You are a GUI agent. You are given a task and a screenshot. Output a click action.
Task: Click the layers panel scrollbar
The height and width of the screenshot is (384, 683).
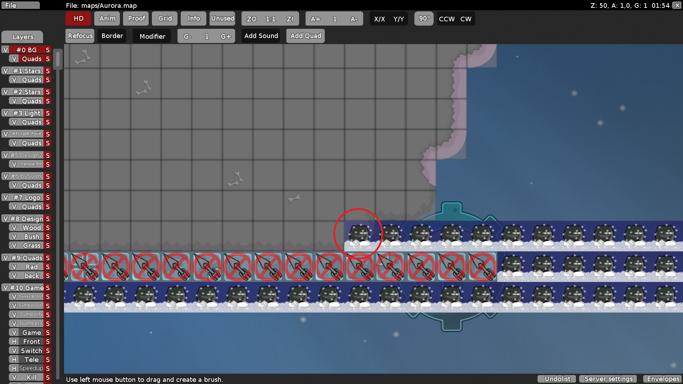tap(58, 59)
